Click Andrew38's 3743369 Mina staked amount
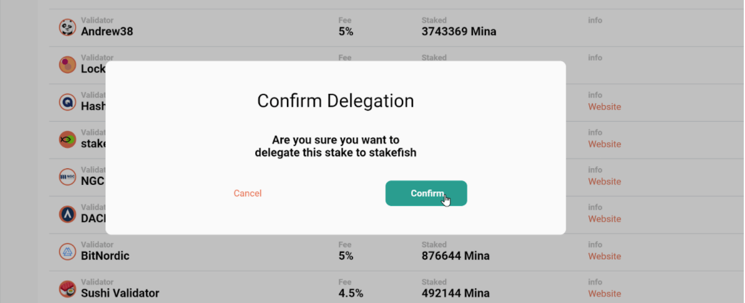This screenshot has height=303, width=745. click(x=459, y=32)
